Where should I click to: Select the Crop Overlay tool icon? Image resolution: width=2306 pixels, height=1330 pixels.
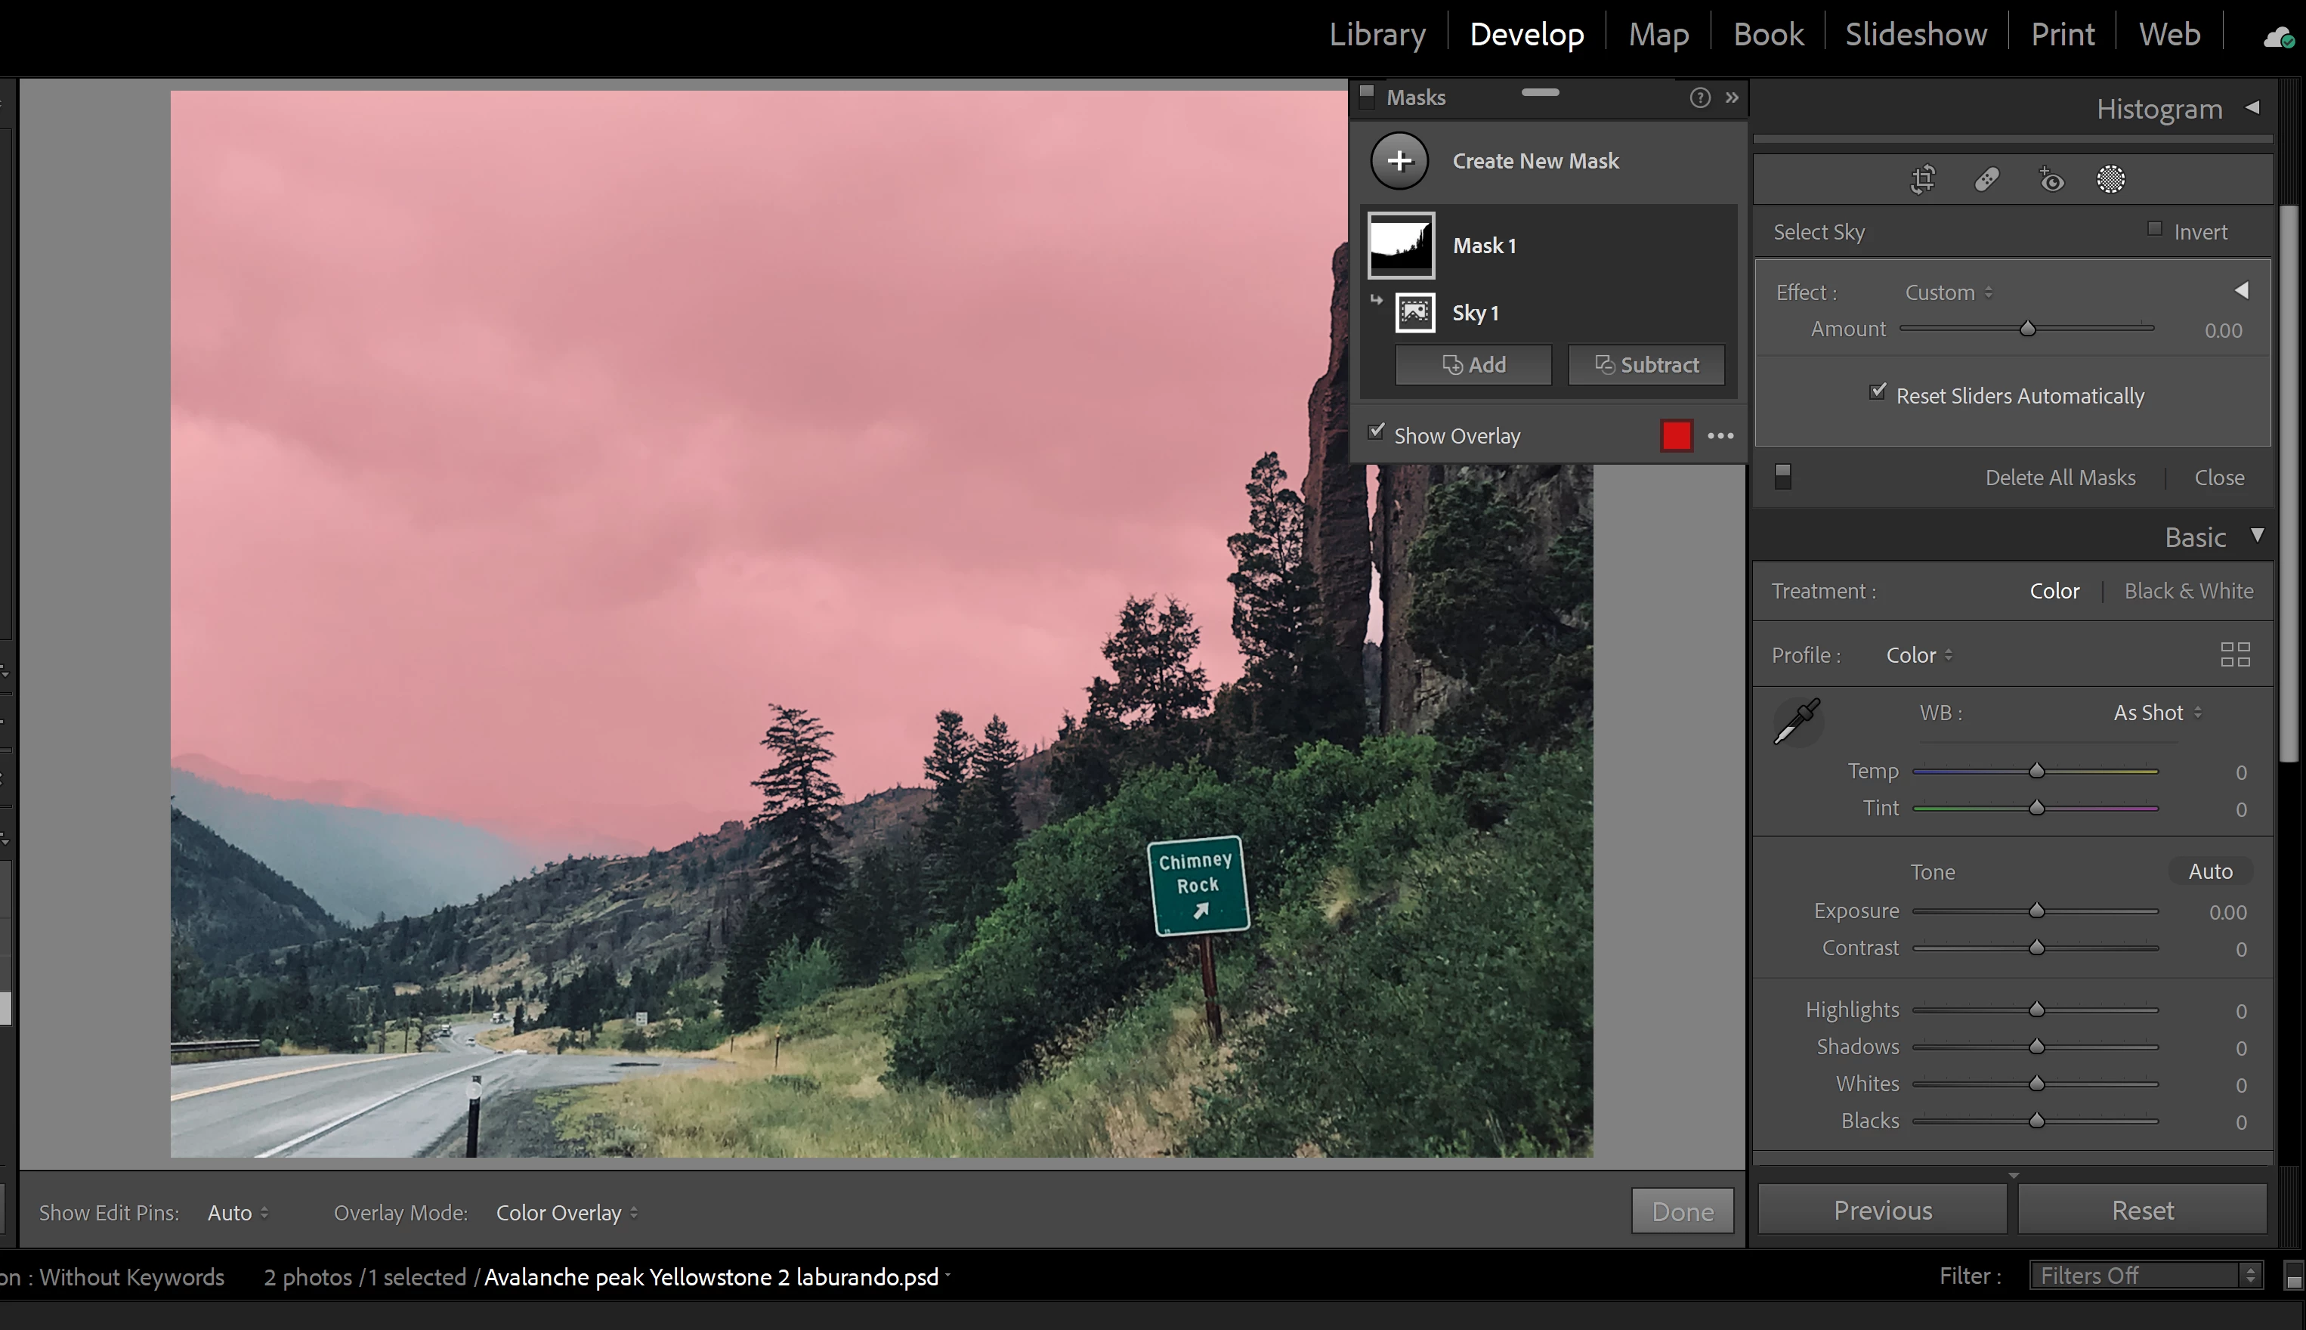[1924, 179]
